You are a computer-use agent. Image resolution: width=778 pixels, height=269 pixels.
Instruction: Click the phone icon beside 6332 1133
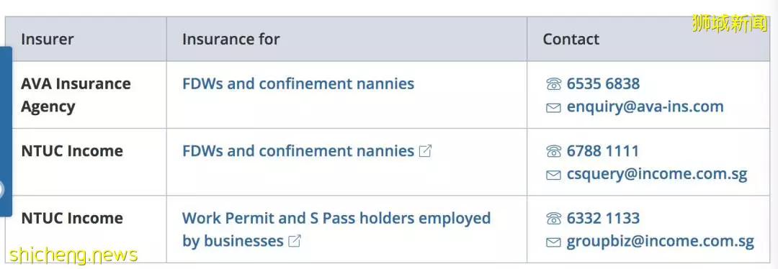[x=553, y=219]
